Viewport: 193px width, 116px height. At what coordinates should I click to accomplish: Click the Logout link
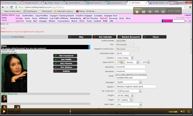188,15
